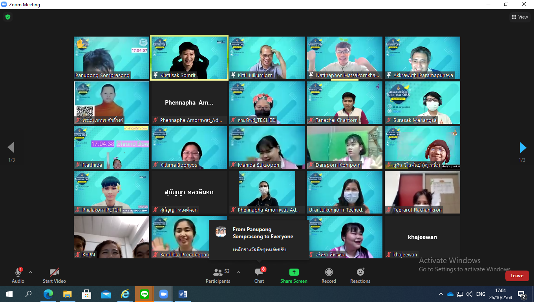Select Tanachai Chantorn's video tile

pos(345,103)
